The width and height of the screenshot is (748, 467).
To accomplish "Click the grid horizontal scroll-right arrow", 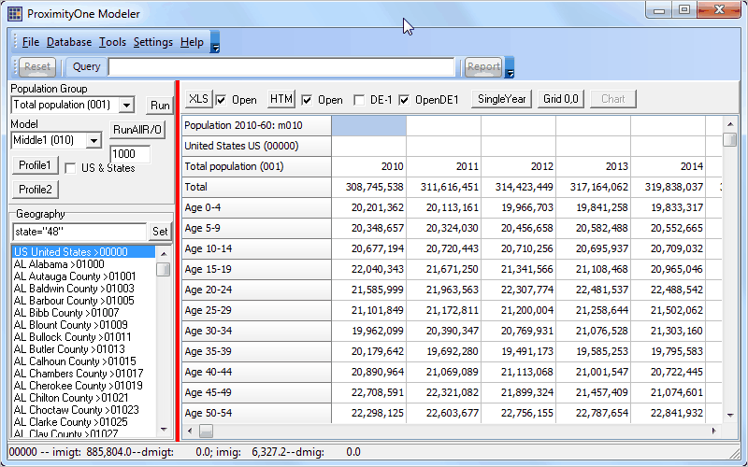I will point(714,432).
